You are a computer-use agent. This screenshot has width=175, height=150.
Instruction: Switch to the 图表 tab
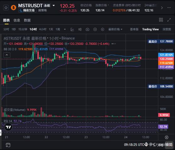7,20
